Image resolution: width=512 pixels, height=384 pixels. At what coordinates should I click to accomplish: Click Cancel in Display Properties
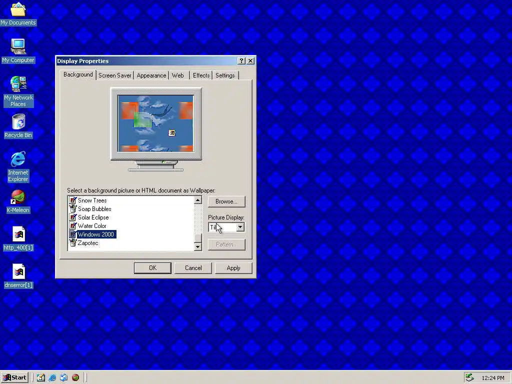click(x=193, y=268)
